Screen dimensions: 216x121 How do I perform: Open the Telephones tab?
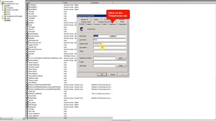point(112,24)
